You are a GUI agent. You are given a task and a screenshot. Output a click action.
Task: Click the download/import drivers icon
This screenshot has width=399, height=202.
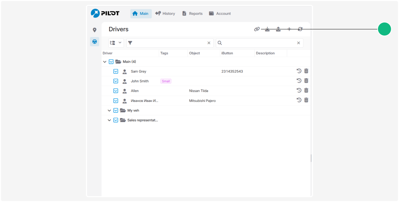point(267,29)
